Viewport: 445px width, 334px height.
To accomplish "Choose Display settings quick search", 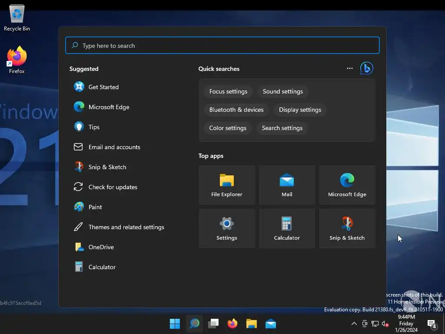I will pyautogui.click(x=300, y=110).
